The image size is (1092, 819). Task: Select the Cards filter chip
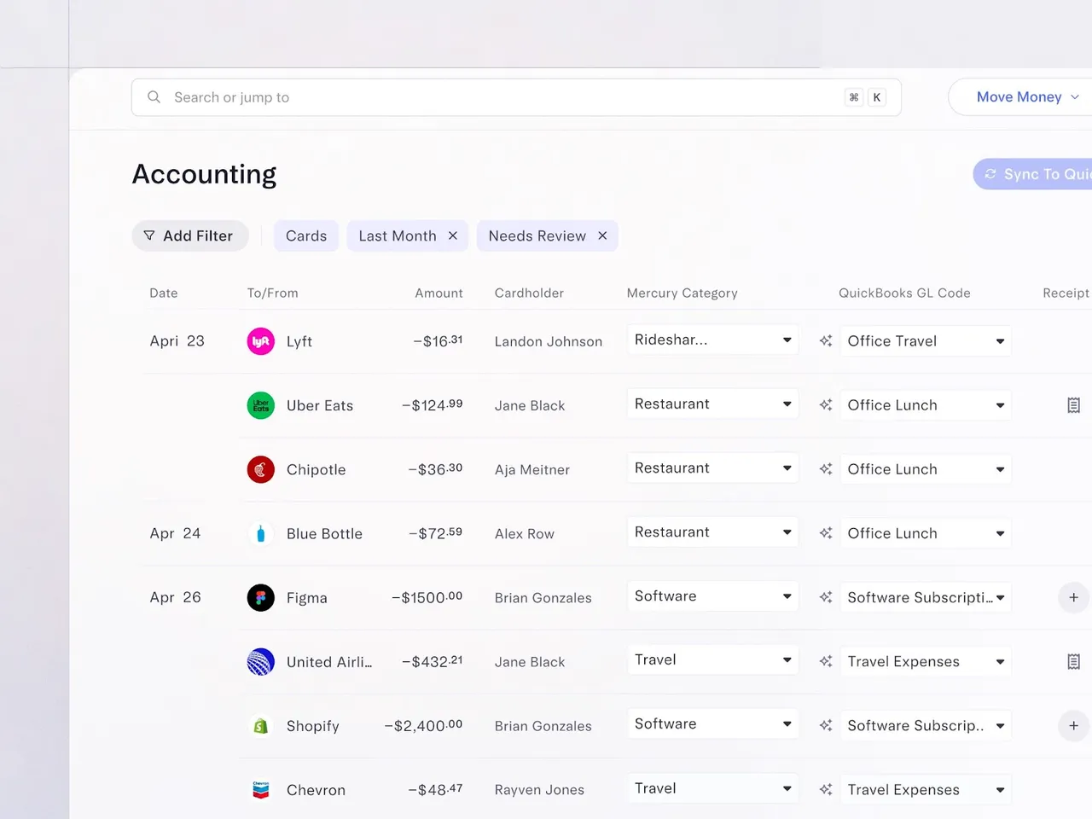click(306, 235)
